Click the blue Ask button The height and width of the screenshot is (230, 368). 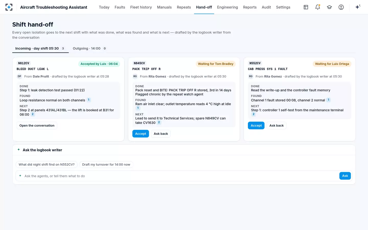click(345, 176)
